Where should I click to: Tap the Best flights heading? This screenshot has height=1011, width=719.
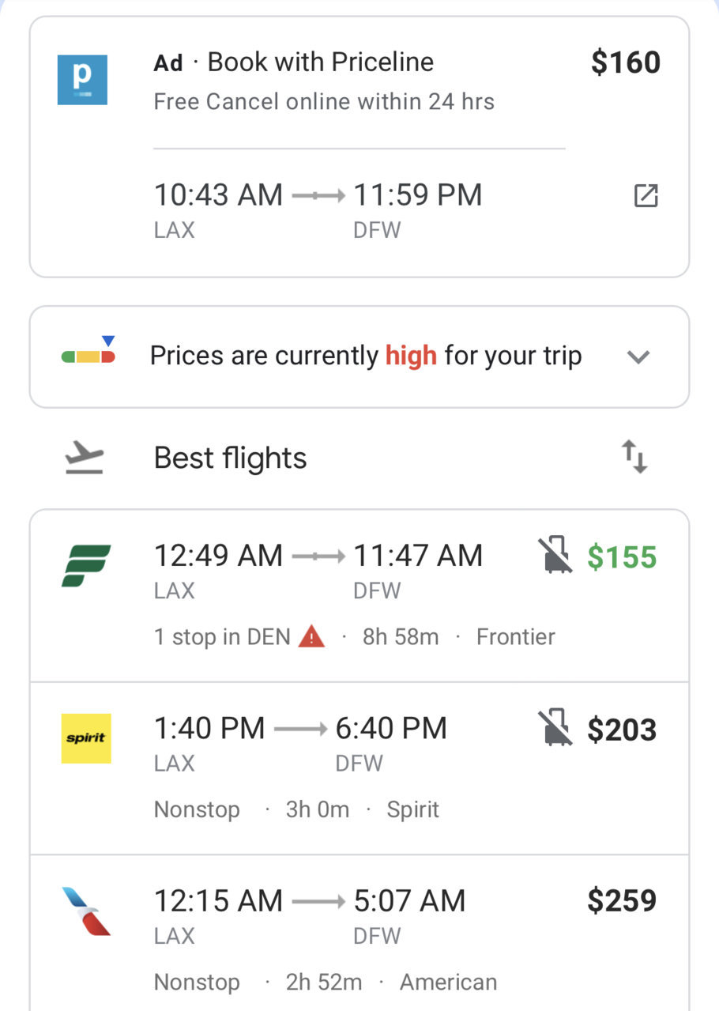pyautogui.click(x=231, y=458)
